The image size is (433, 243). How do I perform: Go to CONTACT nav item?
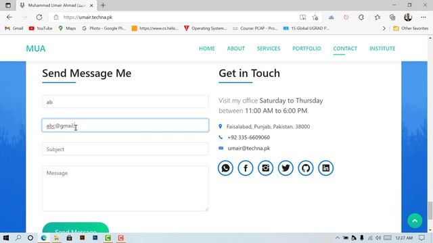coord(345,49)
